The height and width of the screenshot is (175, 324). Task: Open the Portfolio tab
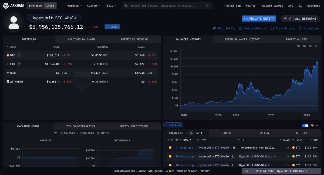pyautogui.click(x=29, y=39)
